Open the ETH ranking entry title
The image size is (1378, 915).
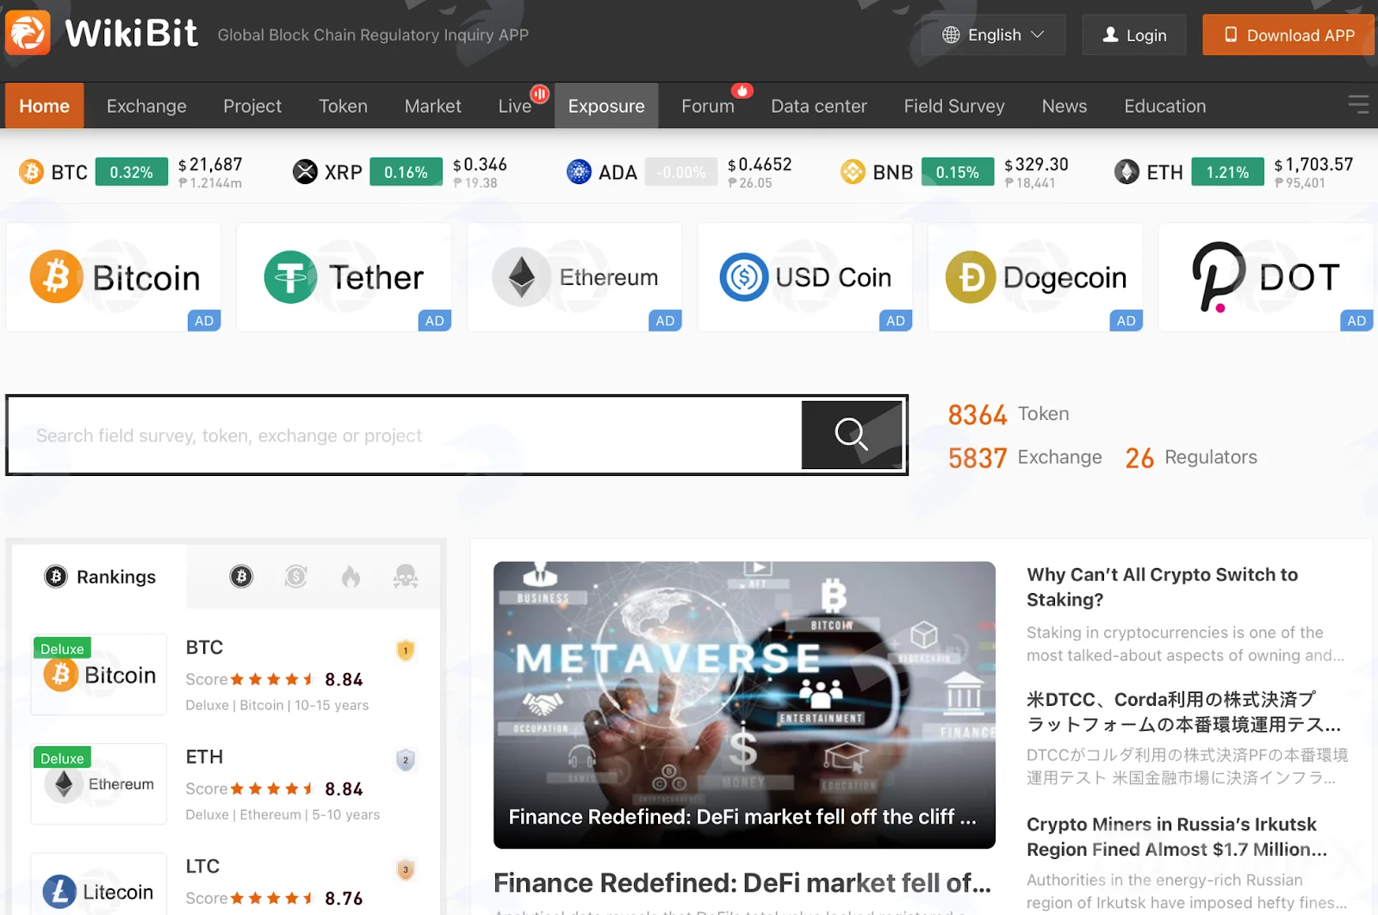coord(204,757)
